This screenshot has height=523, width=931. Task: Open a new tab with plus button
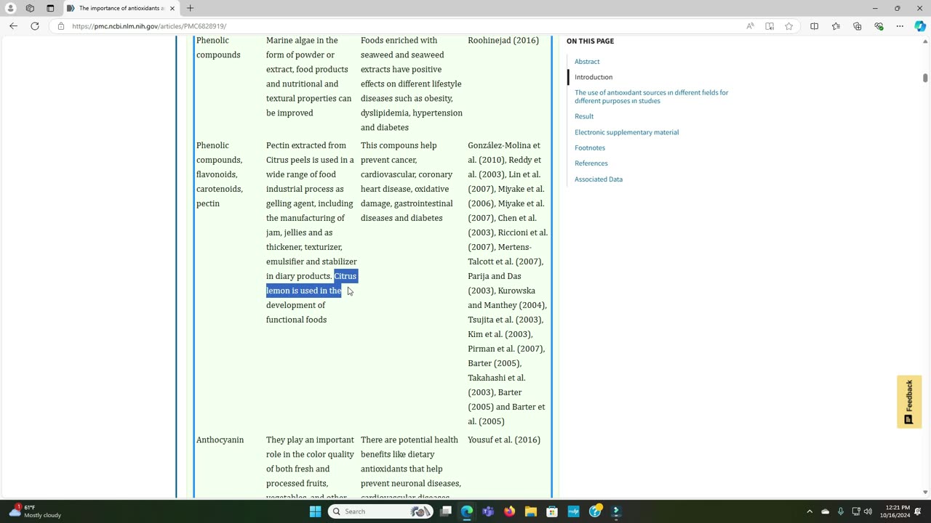pos(190,8)
